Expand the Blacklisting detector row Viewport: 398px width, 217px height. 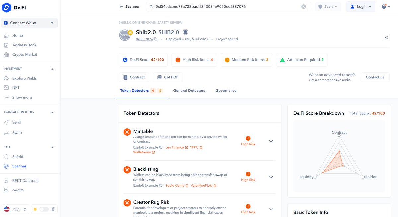tap(271, 177)
